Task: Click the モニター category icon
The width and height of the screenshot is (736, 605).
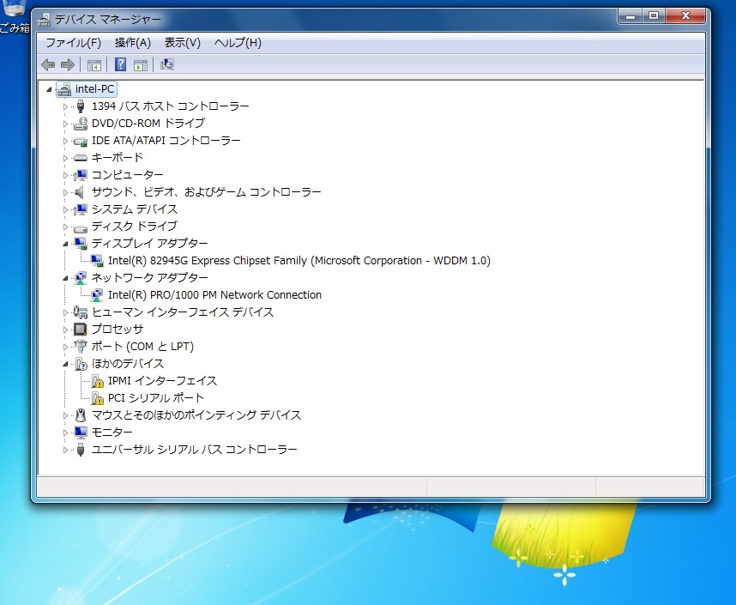Action: (x=81, y=433)
